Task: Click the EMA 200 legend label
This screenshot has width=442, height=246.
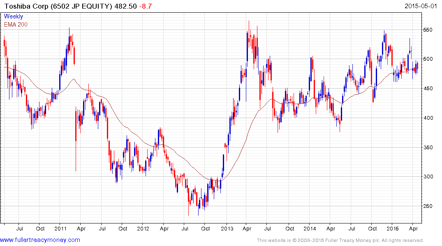Action: (x=16, y=25)
